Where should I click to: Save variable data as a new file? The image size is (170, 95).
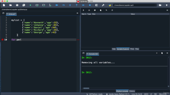click(95, 10)
